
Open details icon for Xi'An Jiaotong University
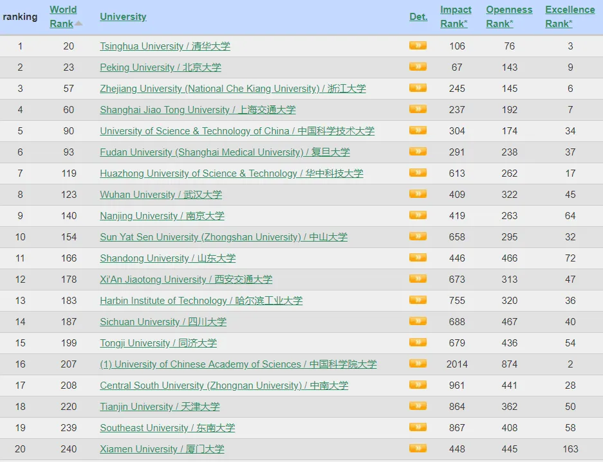pos(418,279)
